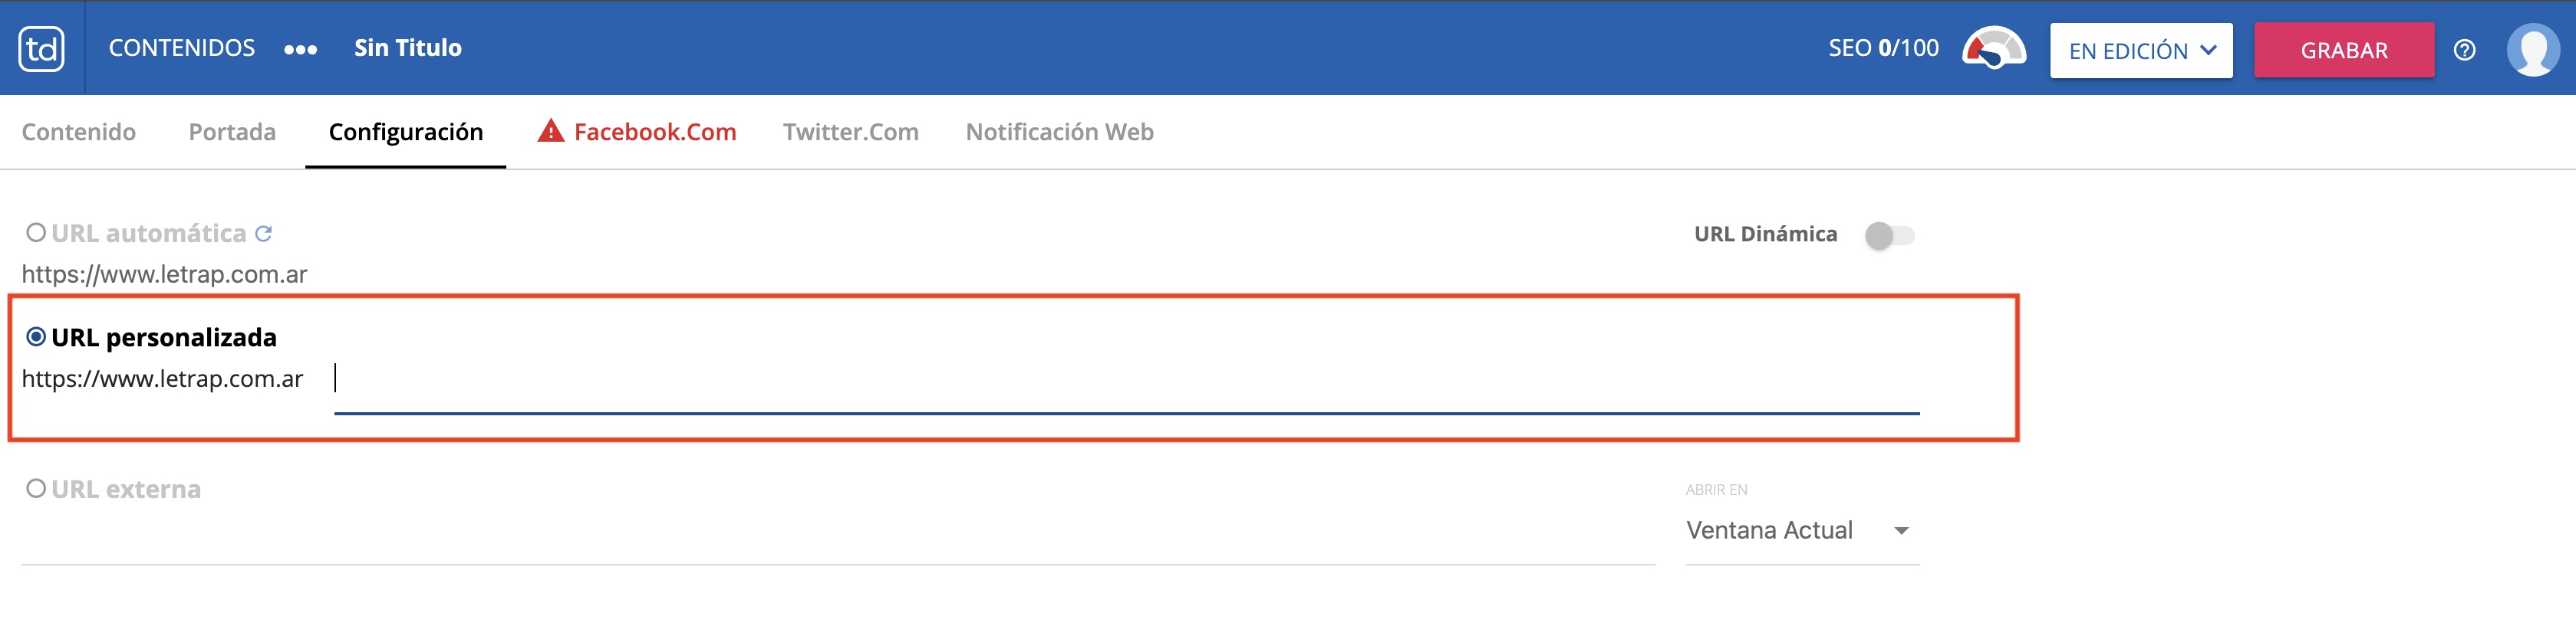Image resolution: width=2576 pixels, height=639 pixels.
Task: Expand the EN EDICIÓN status dropdown
Action: 2141,50
